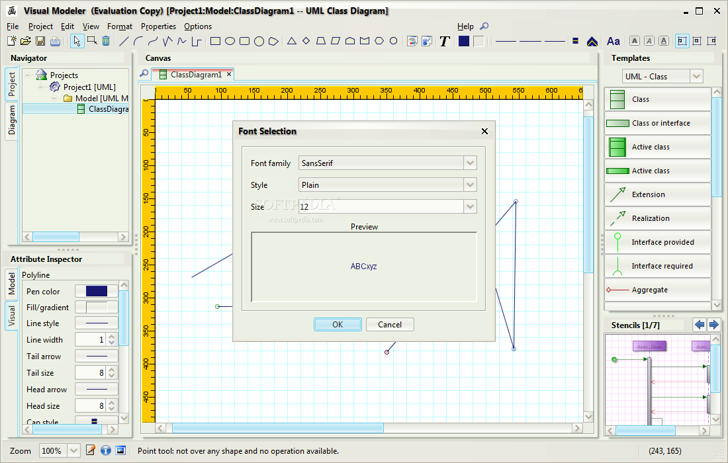Toggle the bold A text style button
Image resolution: width=728 pixels, height=463 pixels.
click(635, 41)
